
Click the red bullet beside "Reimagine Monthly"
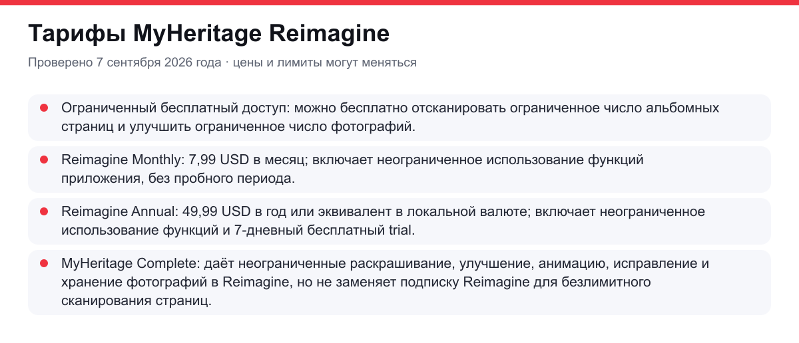point(44,159)
